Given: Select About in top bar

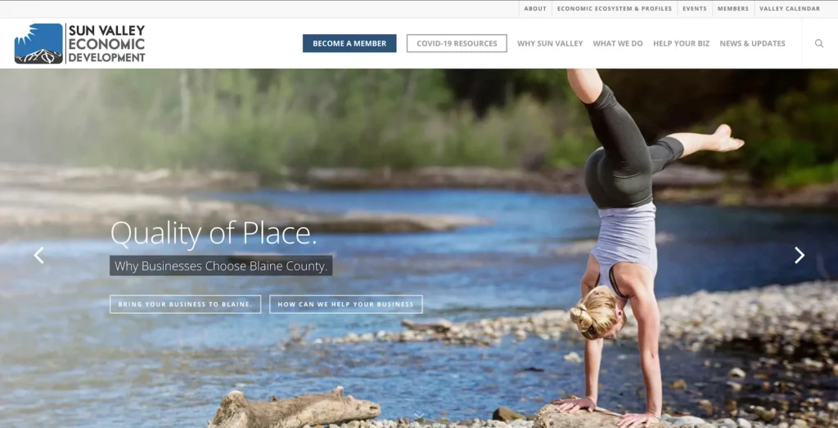Looking at the screenshot, I should tap(535, 8).
